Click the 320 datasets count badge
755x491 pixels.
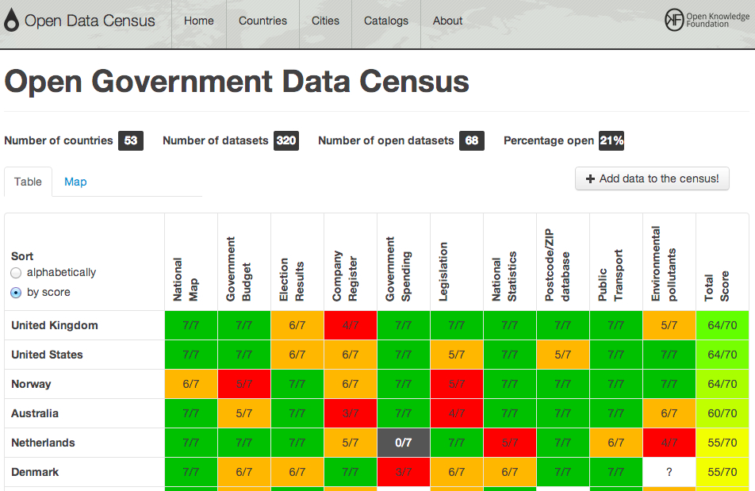286,140
